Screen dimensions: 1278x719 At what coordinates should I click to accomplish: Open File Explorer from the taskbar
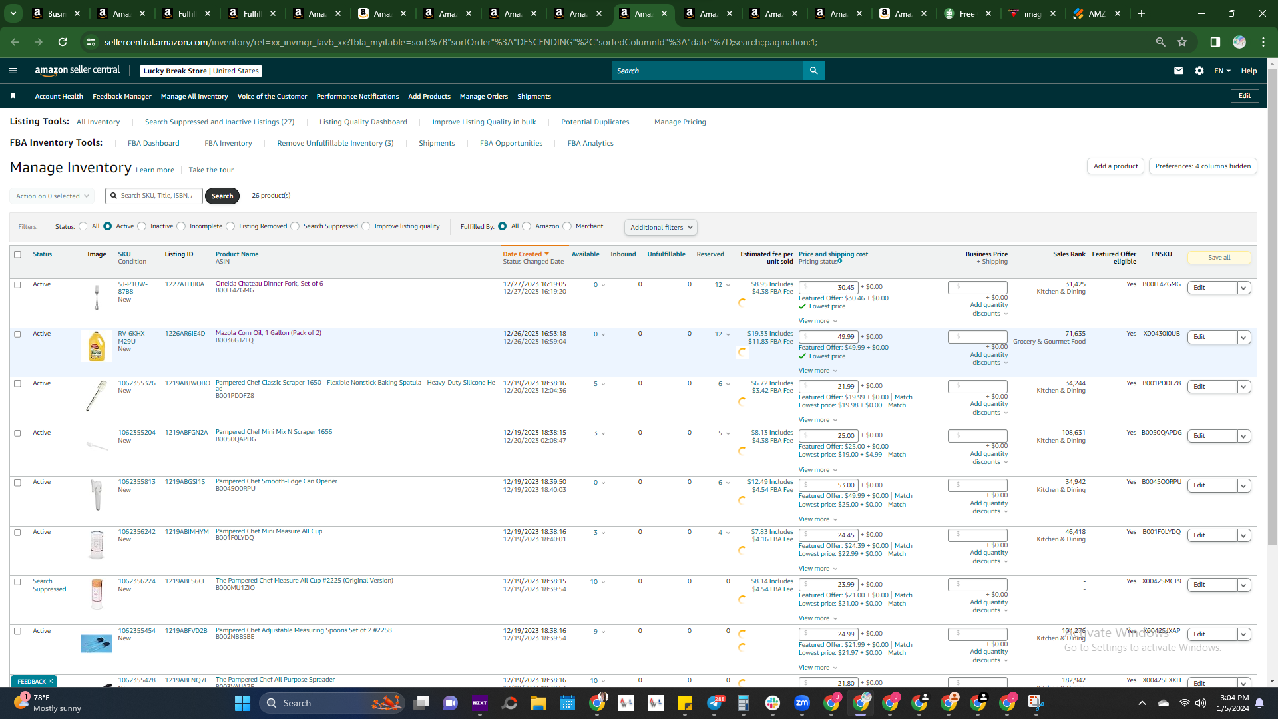tap(538, 703)
